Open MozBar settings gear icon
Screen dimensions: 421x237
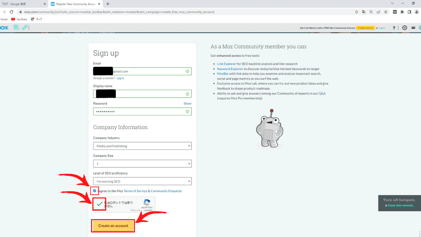pos(405,28)
